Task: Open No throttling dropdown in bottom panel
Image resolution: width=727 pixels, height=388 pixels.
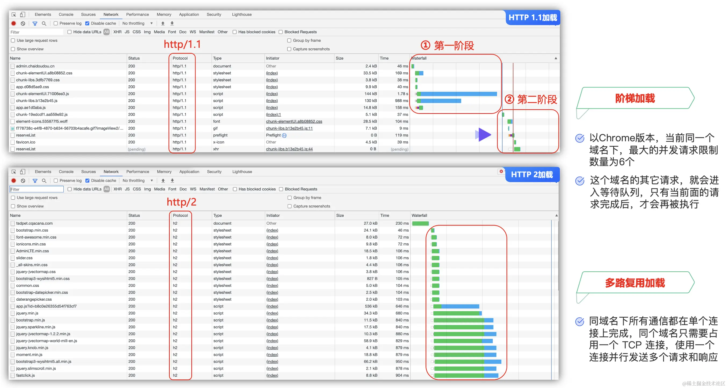Action: click(x=138, y=181)
